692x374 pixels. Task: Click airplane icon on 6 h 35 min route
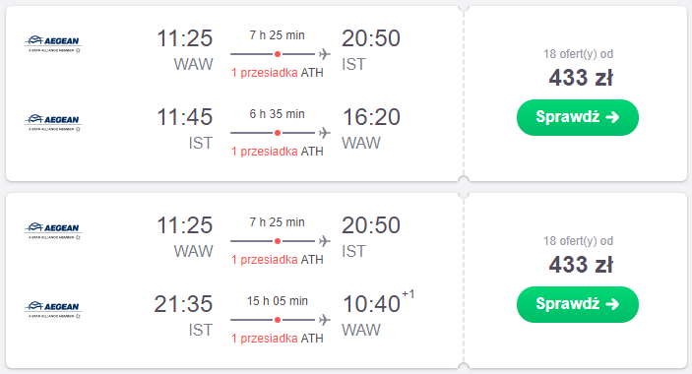pyautogui.click(x=325, y=132)
